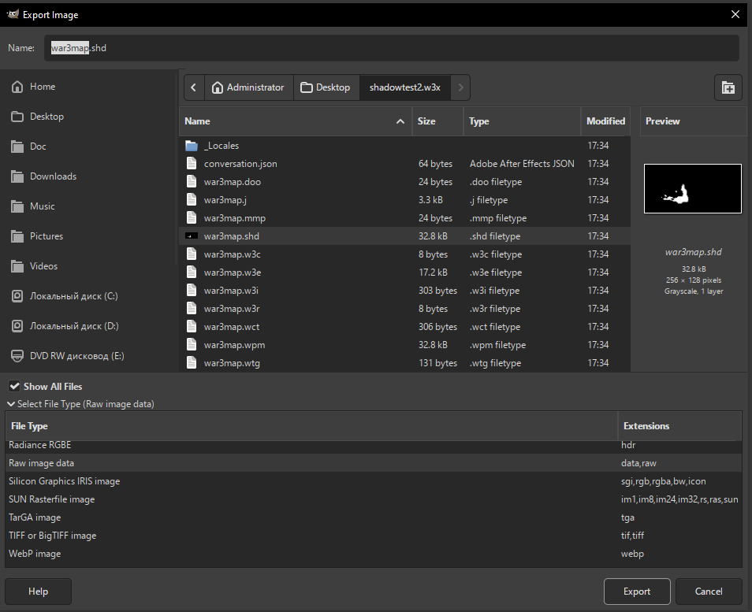Viewport: 752px width, 612px height.
Task: Select the Music sidebar folder
Action: [x=43, y=206]
